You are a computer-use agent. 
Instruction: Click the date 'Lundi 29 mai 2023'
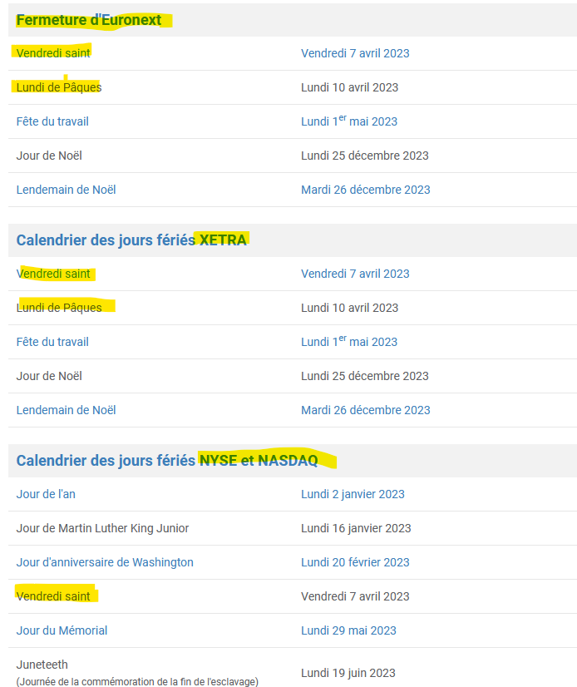[348, 631]
